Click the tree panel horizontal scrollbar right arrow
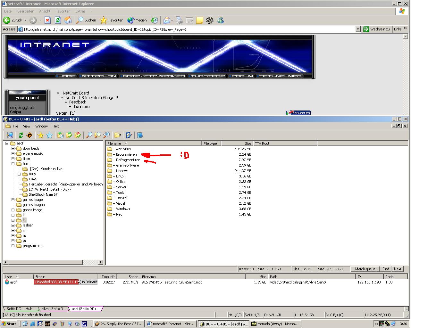Screen dimensions: 436x328 [x=100, y=262]
